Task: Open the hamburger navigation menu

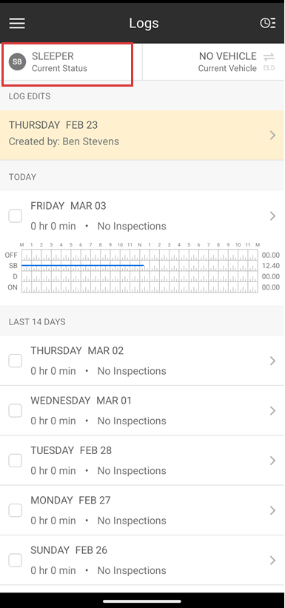Action: point(17,23)
